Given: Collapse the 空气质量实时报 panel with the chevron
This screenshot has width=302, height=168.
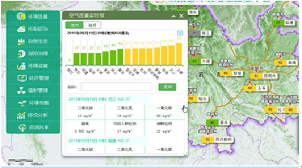Looking at the screenshot, I should pyautogui.click(x=173, y=16).
